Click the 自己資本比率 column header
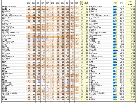This screenshot has width=136, height=103. (x=82, y=3)
